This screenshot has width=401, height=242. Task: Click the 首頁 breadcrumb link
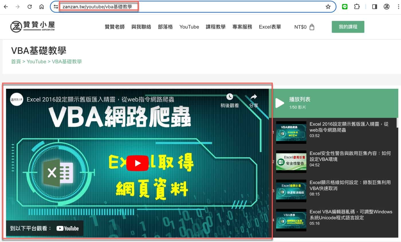pyautogui.click(x=16, y=61)
